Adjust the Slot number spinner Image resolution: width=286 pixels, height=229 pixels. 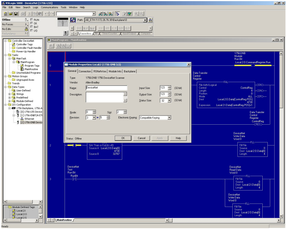coord(125,112)
